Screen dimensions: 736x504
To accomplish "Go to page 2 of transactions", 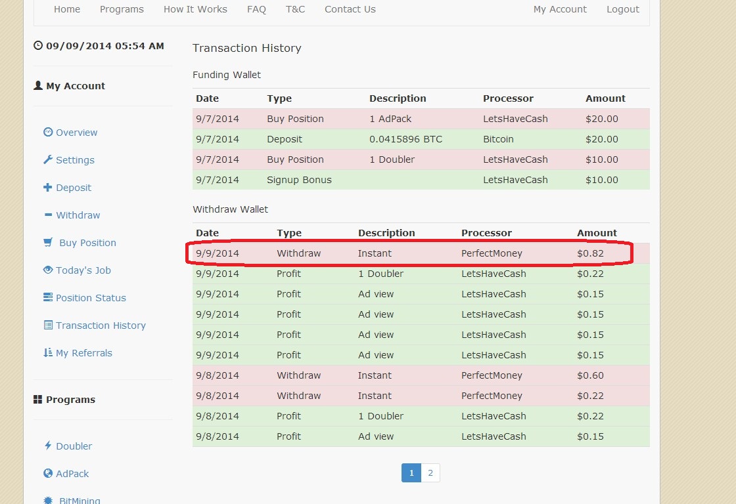I will [430, 472].
